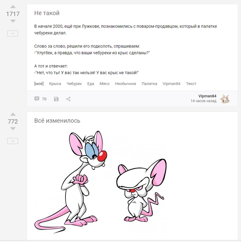
Task: Select the "Крыса" tag
Action: click(x=55, y=84)
